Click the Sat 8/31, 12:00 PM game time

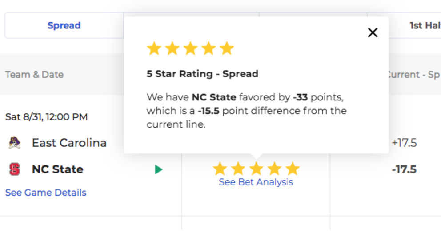coord(46,117)
